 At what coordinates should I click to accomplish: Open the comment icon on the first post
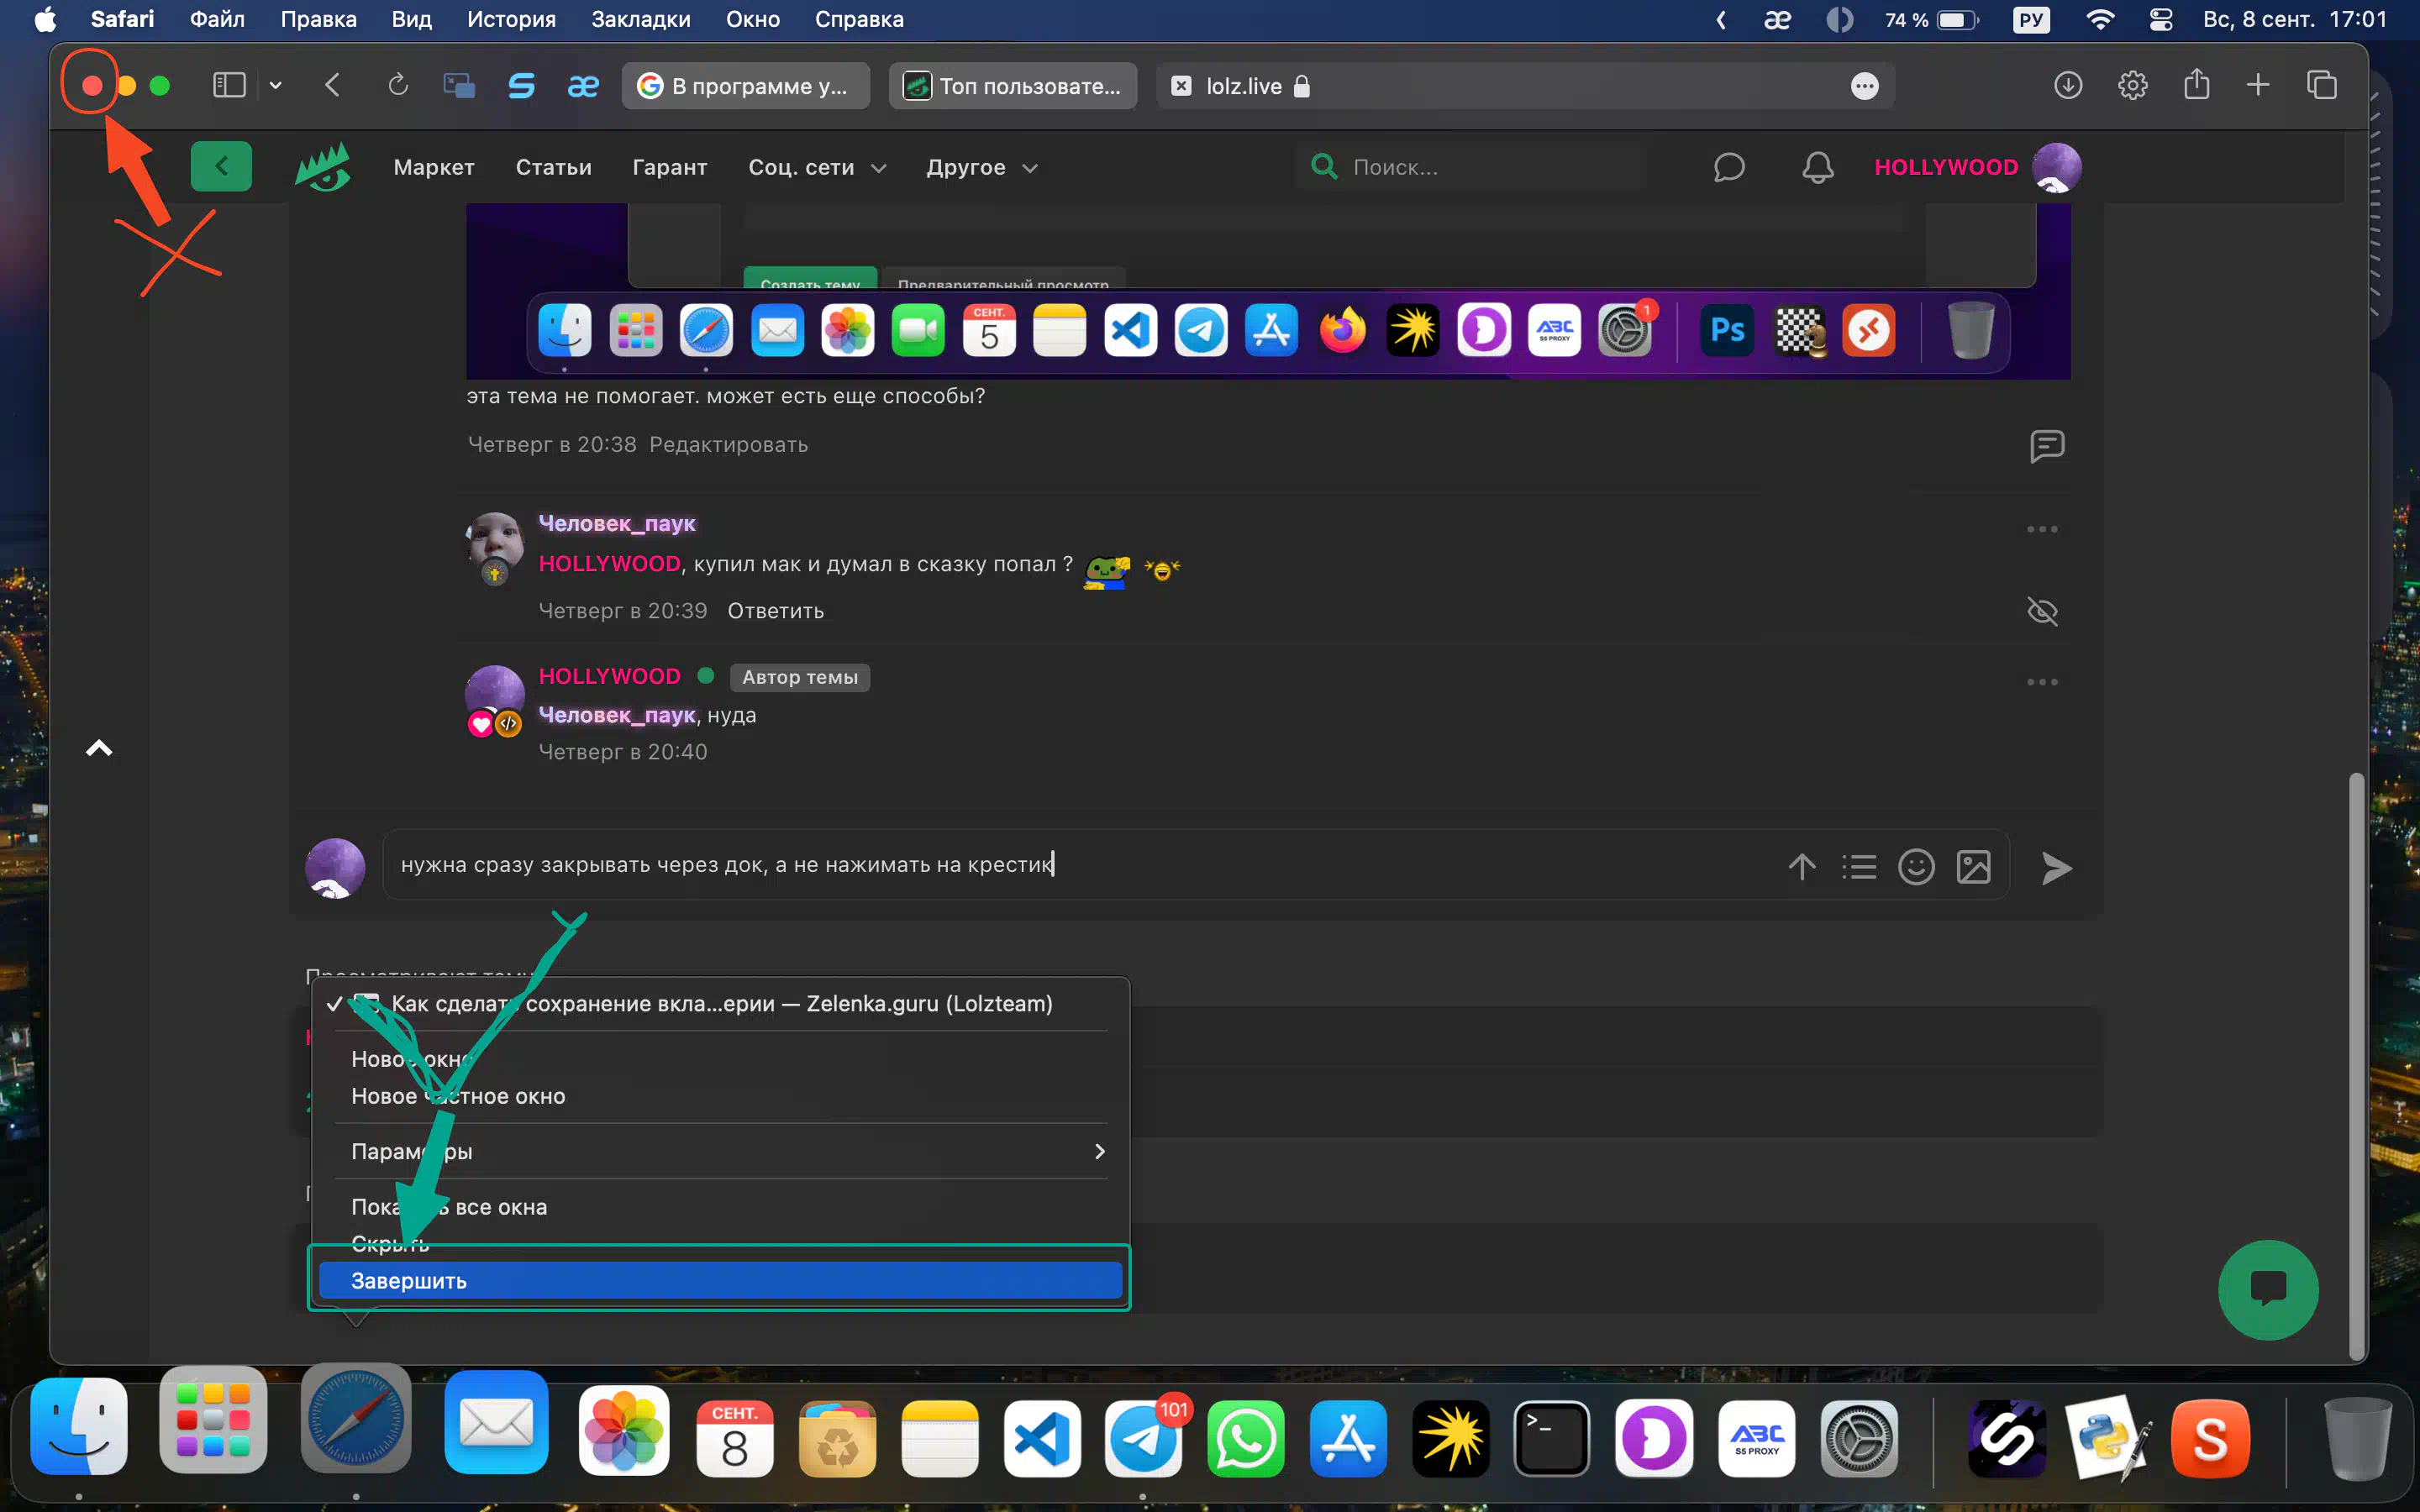tap(2046, 446)
